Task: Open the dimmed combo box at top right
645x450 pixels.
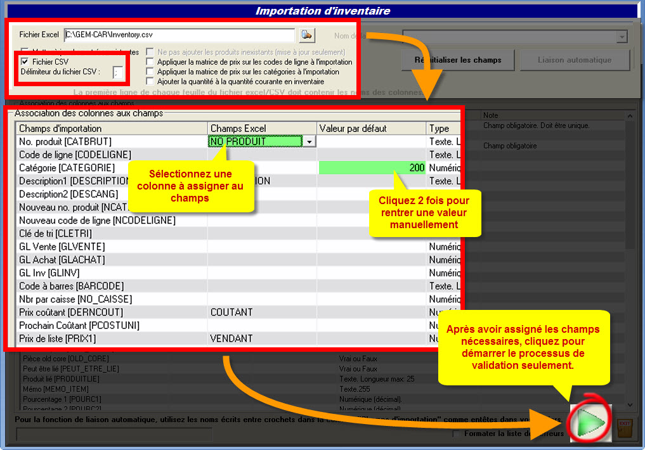Action: (516, 37)
